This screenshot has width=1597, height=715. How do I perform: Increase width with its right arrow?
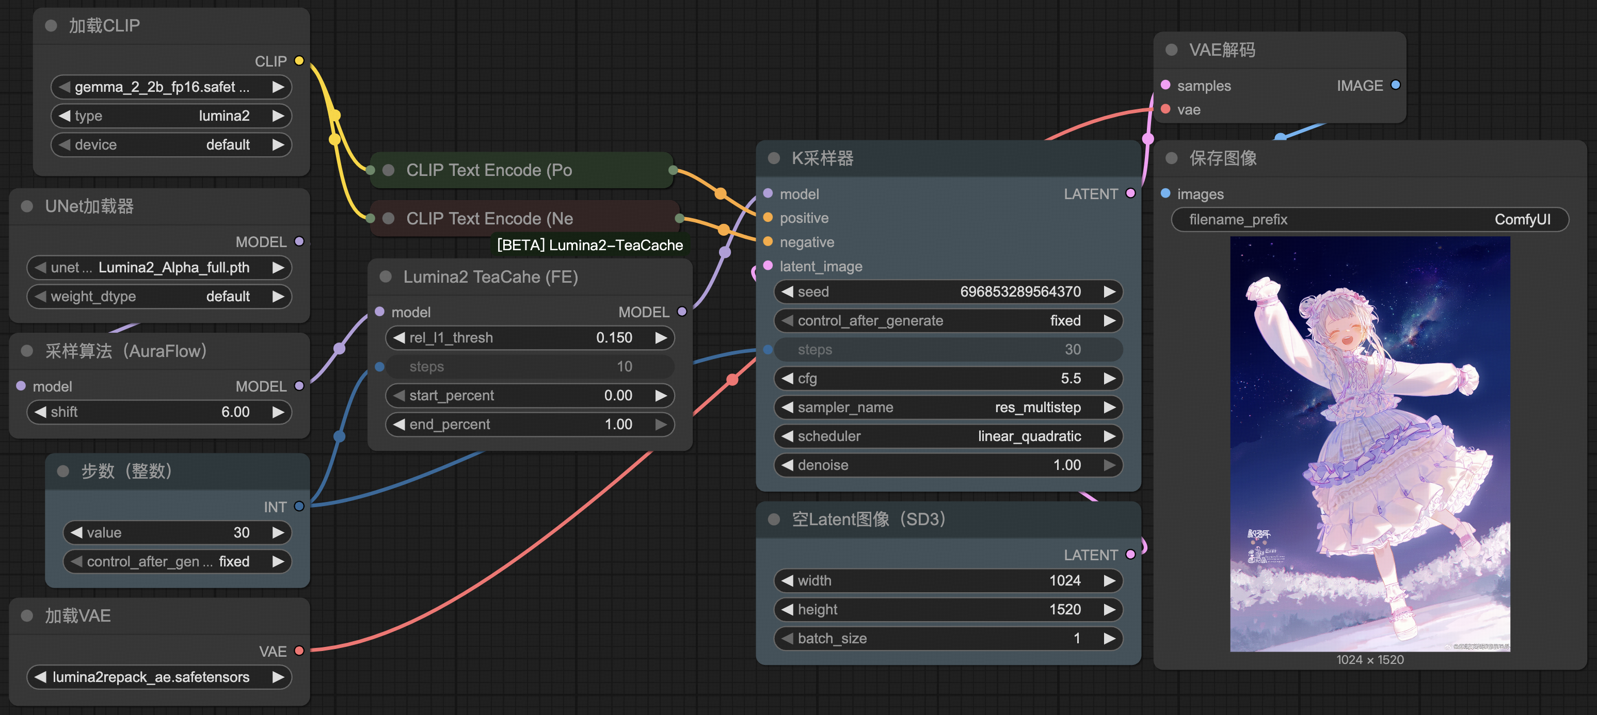(x=1109, y=580)
